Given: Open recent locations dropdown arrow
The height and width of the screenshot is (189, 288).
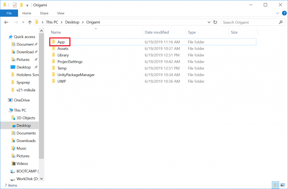Looking at the screenshot, I should (23, 22).
